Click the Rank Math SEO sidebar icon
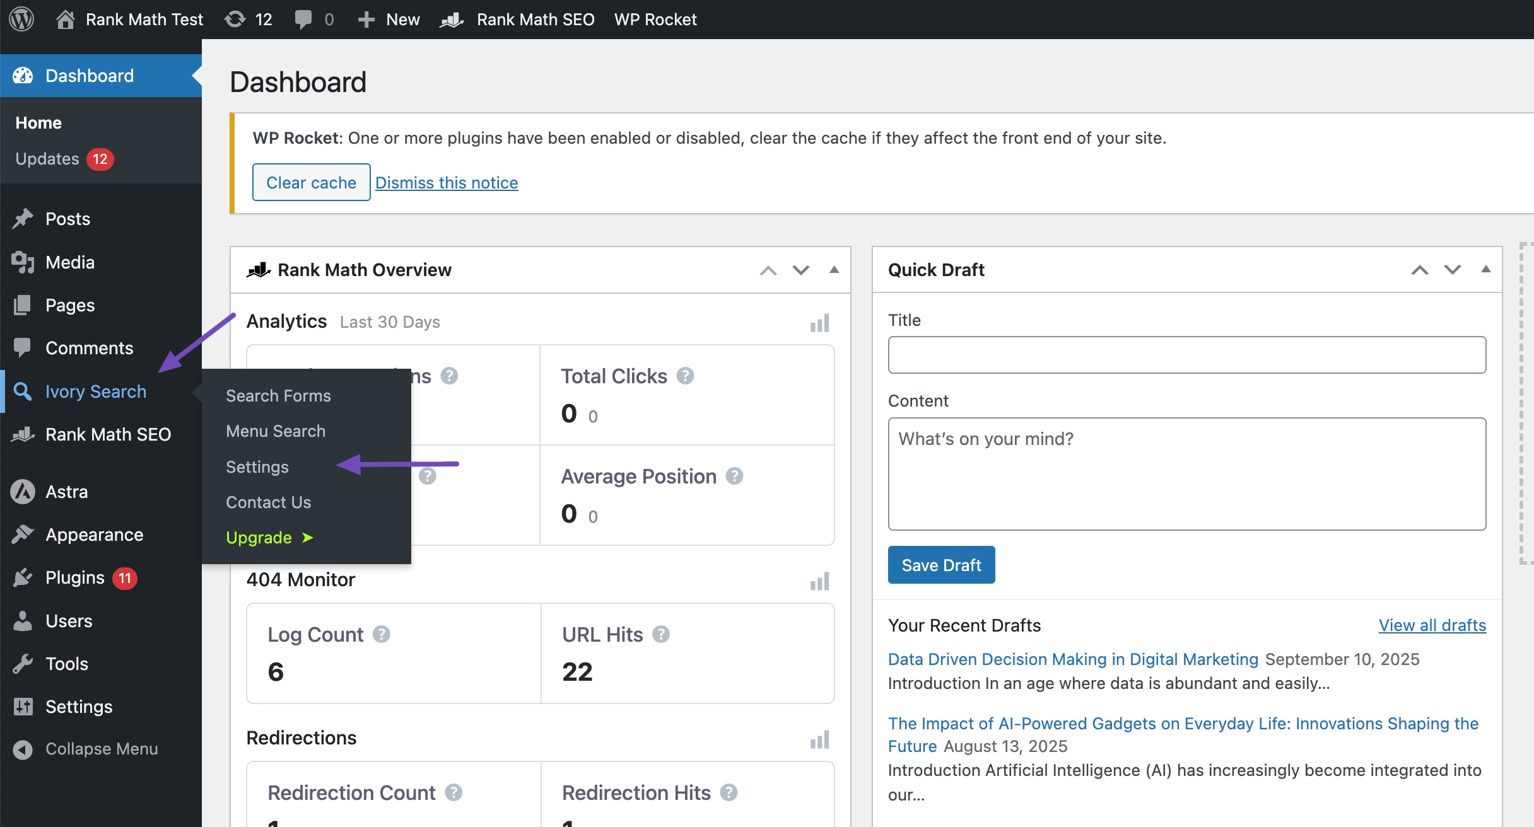 (23, 434)
